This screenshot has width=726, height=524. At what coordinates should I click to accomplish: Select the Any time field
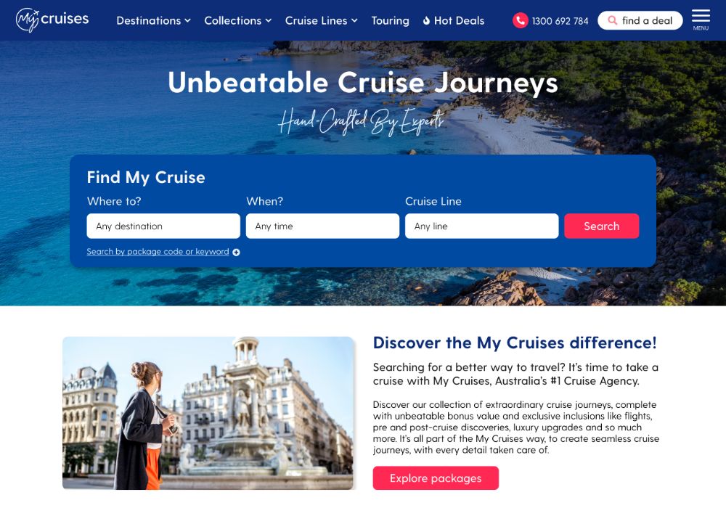tap(323, 226)
